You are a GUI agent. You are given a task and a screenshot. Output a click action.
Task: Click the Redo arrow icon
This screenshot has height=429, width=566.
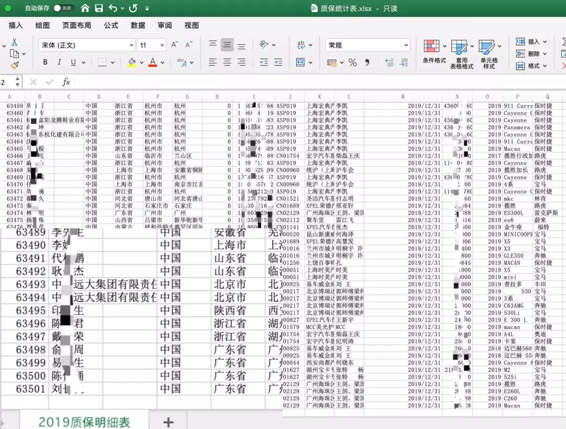(x=133, y=8)
